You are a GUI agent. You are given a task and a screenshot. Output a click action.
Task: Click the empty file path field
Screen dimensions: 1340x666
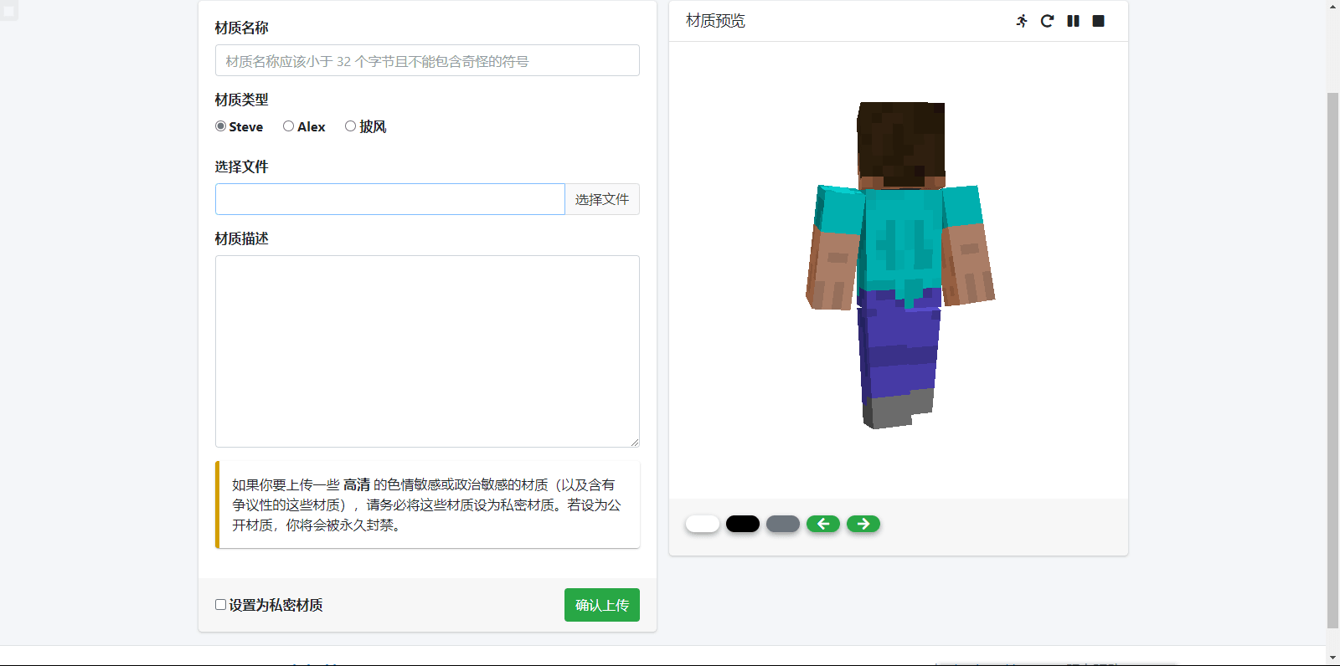tap(390, 199)
